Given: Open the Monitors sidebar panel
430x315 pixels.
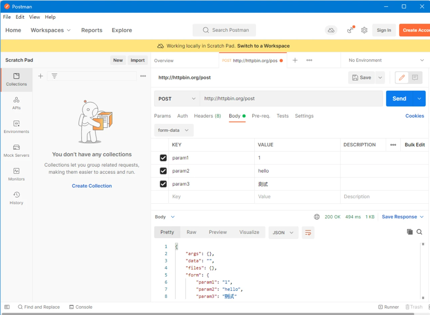Looking at the screenshot, I should click(x=16, y=174).
